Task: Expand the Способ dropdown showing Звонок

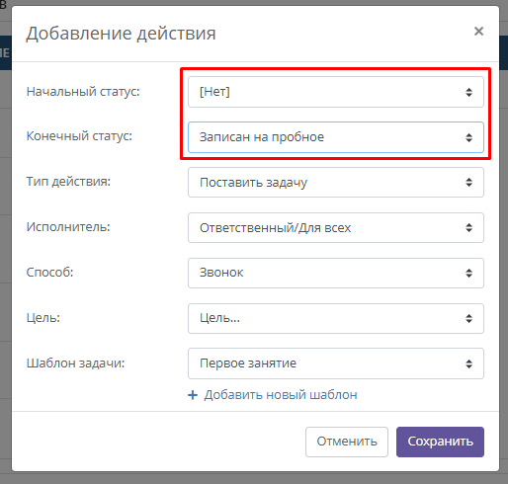Action: coord(336,273)
